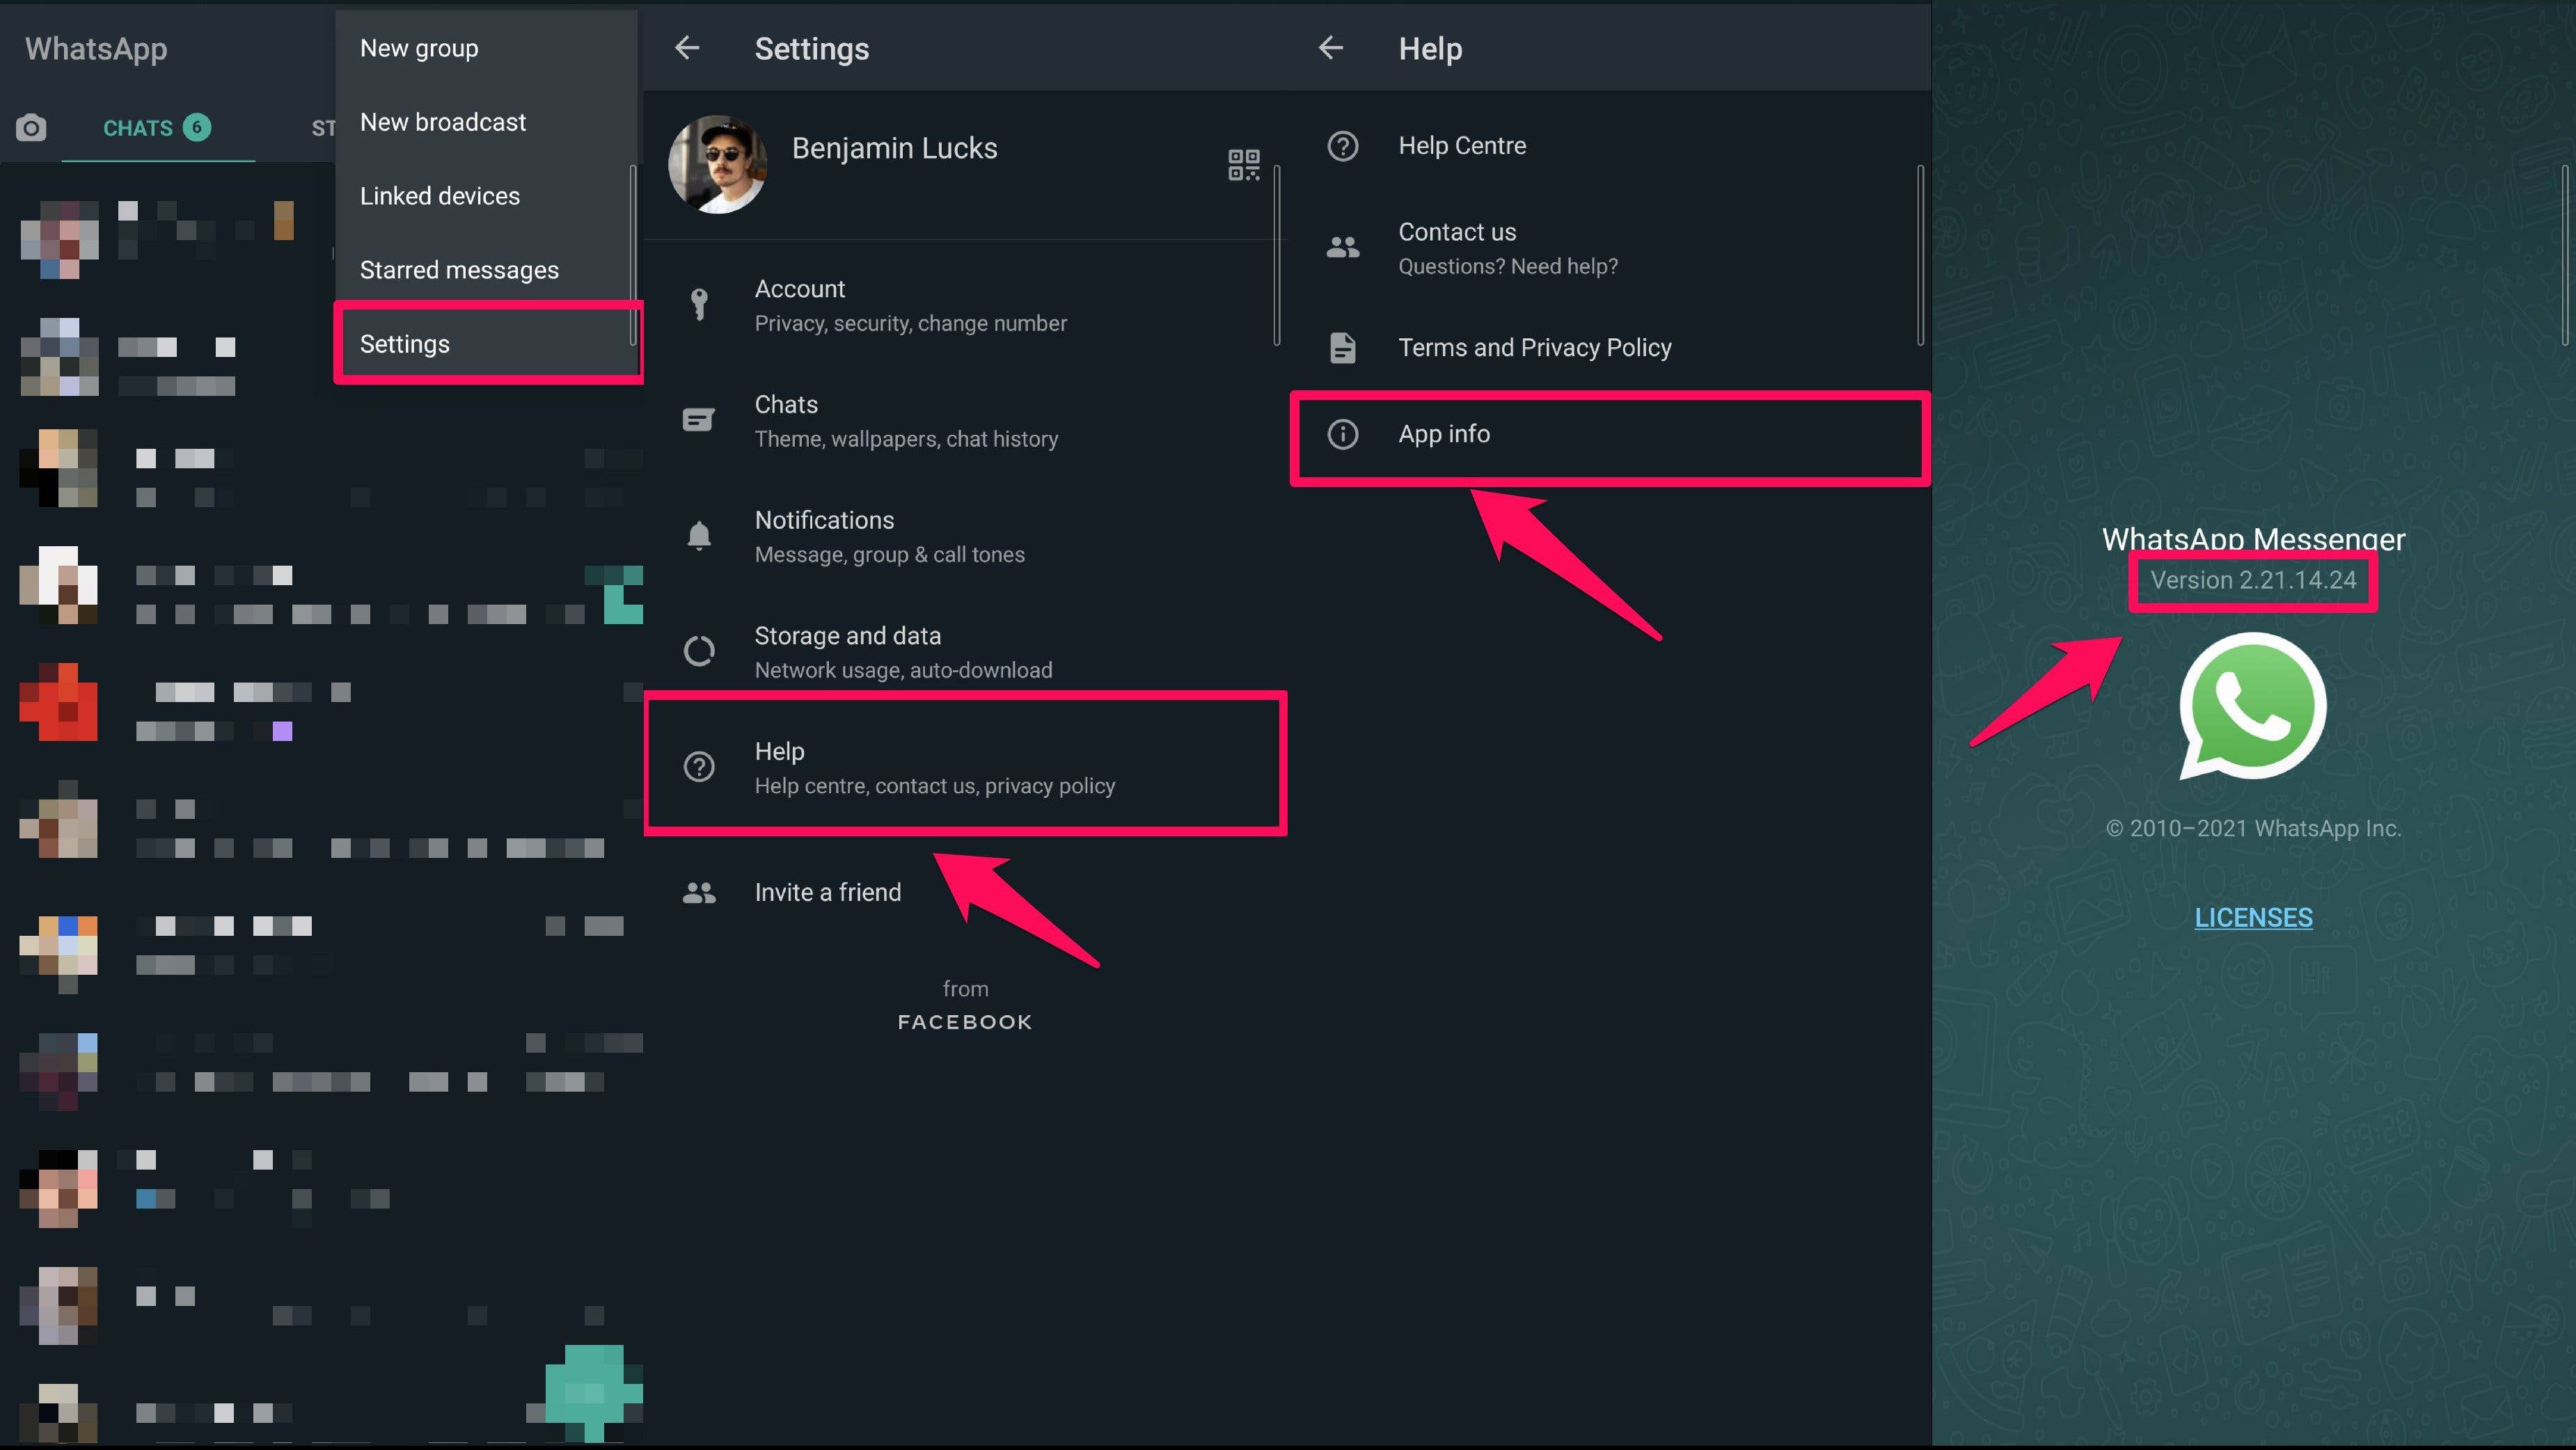The height and width of the screenshot is (1450, 2576).
Task: Open the camera icon in top bar
Action: pyautogui.click(x=31, y=127)
